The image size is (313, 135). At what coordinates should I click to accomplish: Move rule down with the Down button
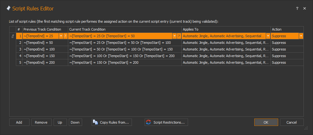[x=75, y=122]
